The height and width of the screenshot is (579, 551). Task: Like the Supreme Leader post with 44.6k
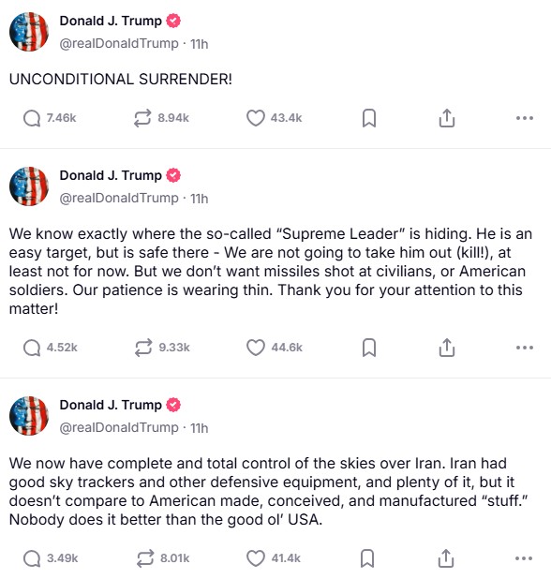[256, 348]
